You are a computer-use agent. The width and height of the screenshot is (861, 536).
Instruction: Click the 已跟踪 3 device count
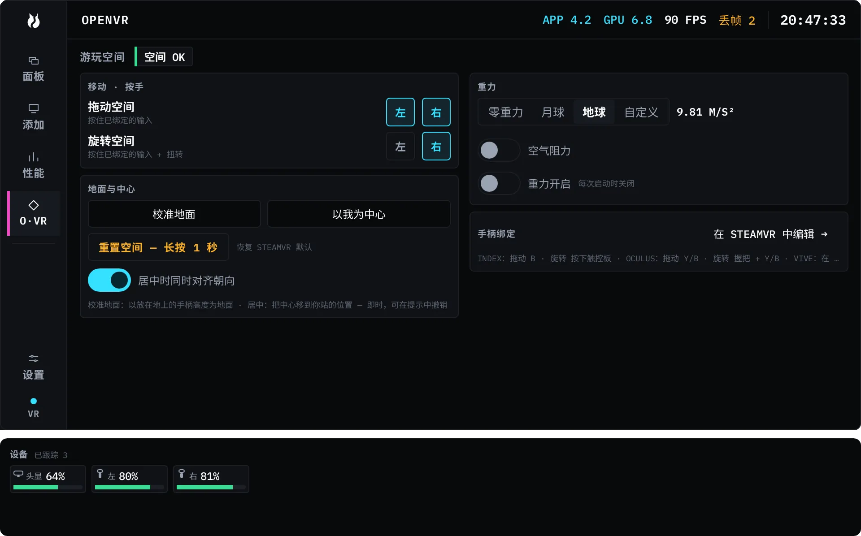[51, 455]
